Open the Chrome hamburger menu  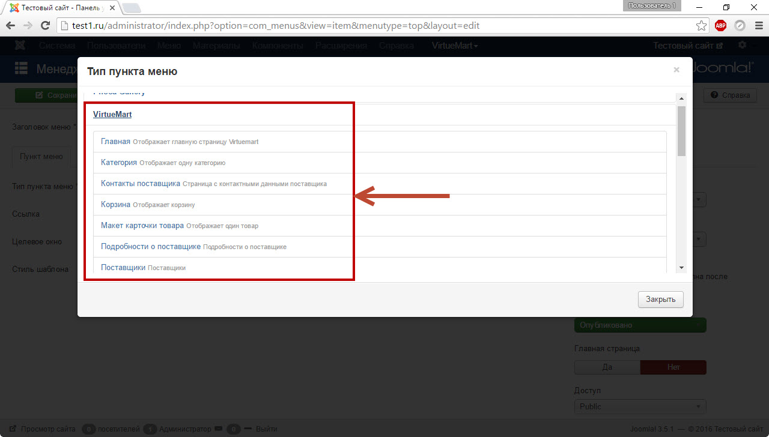(758, 26)
